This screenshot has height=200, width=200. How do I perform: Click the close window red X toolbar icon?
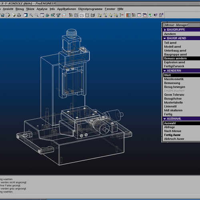139,15
